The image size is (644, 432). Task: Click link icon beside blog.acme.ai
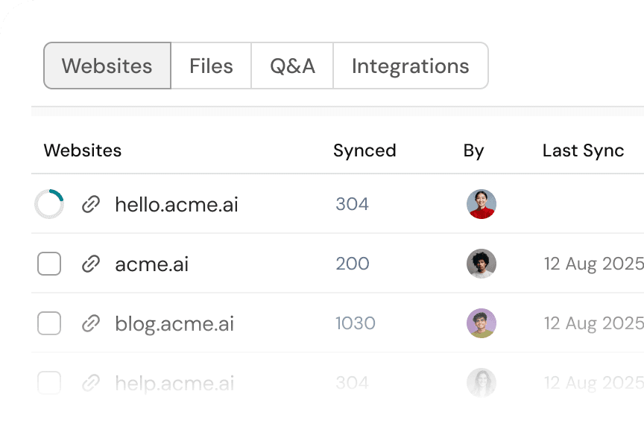[91, 323]
